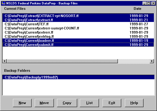This screenshot has width=157, height=111.
Task: Select the submit.ff file row
Action: point(78,45)
